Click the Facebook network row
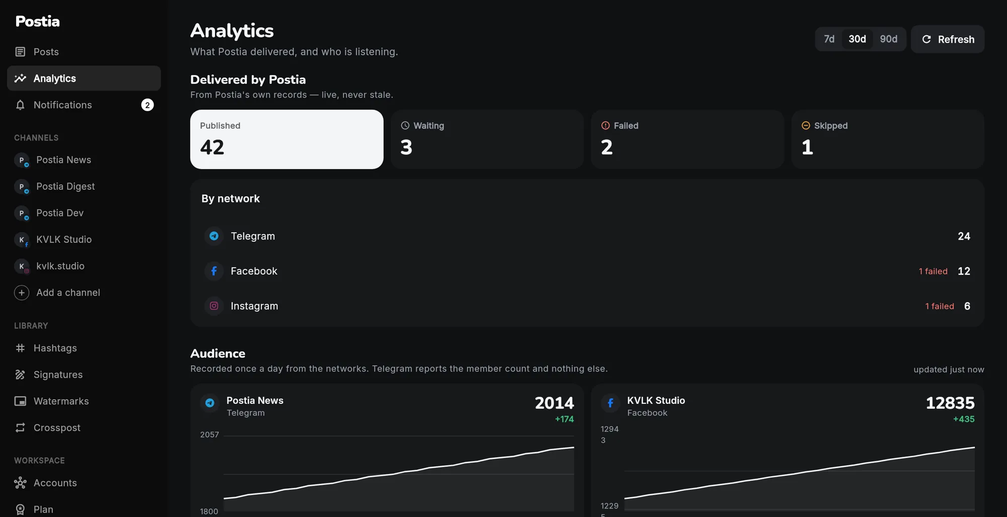This screenshot has width=1007, height=517. [587, 271]
